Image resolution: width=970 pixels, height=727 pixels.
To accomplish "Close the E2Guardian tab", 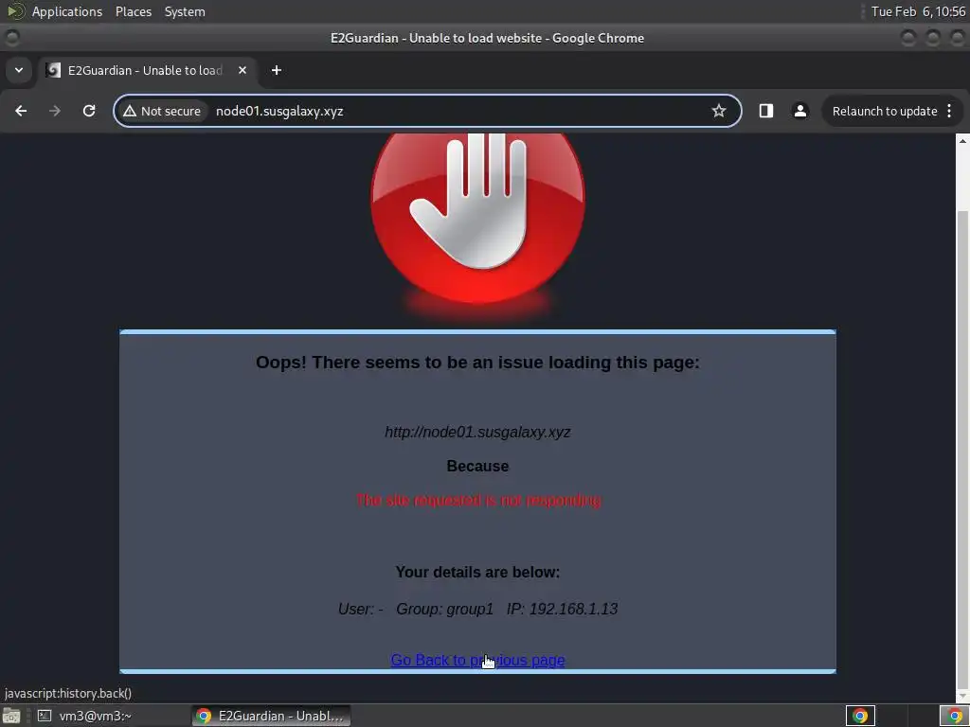I will pos(242,70).
